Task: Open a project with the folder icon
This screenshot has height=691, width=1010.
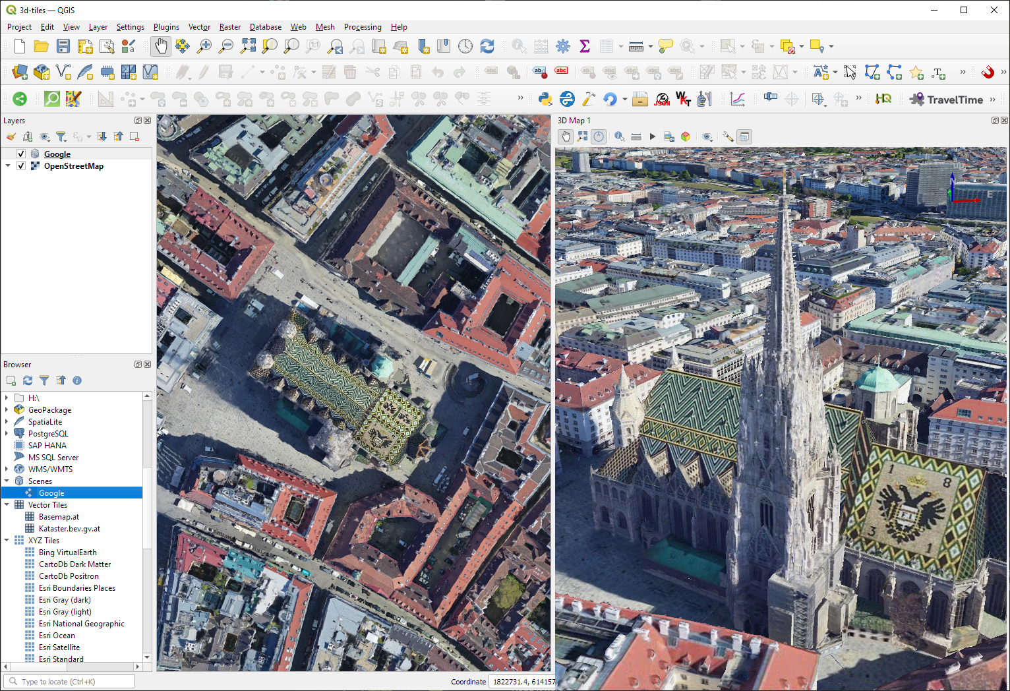Action: point(42,46)
